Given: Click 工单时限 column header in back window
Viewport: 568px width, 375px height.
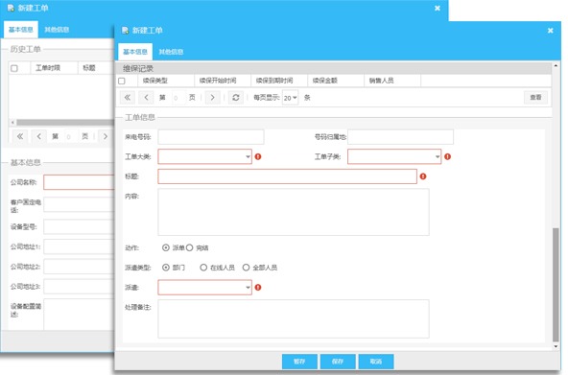Looking at the screenshot, I should coord(54,68).
